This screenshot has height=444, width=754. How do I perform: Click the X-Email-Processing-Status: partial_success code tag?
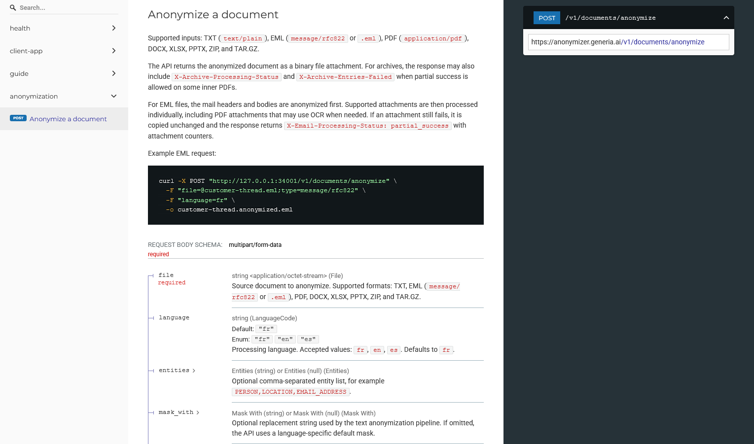click(368, 126)
